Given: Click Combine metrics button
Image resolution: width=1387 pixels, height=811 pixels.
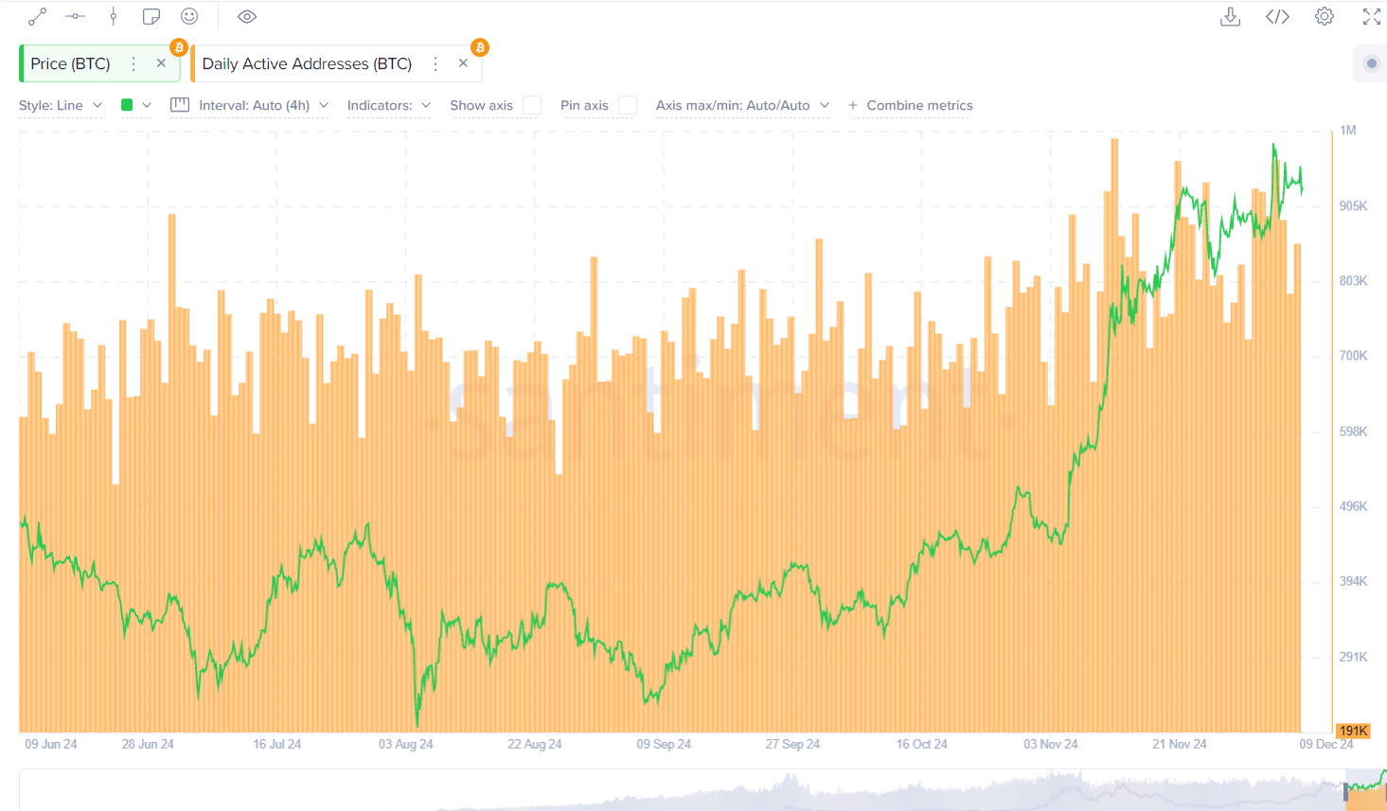Looking at the screenshot, I should pyautogui.click(x=911, y=106).
